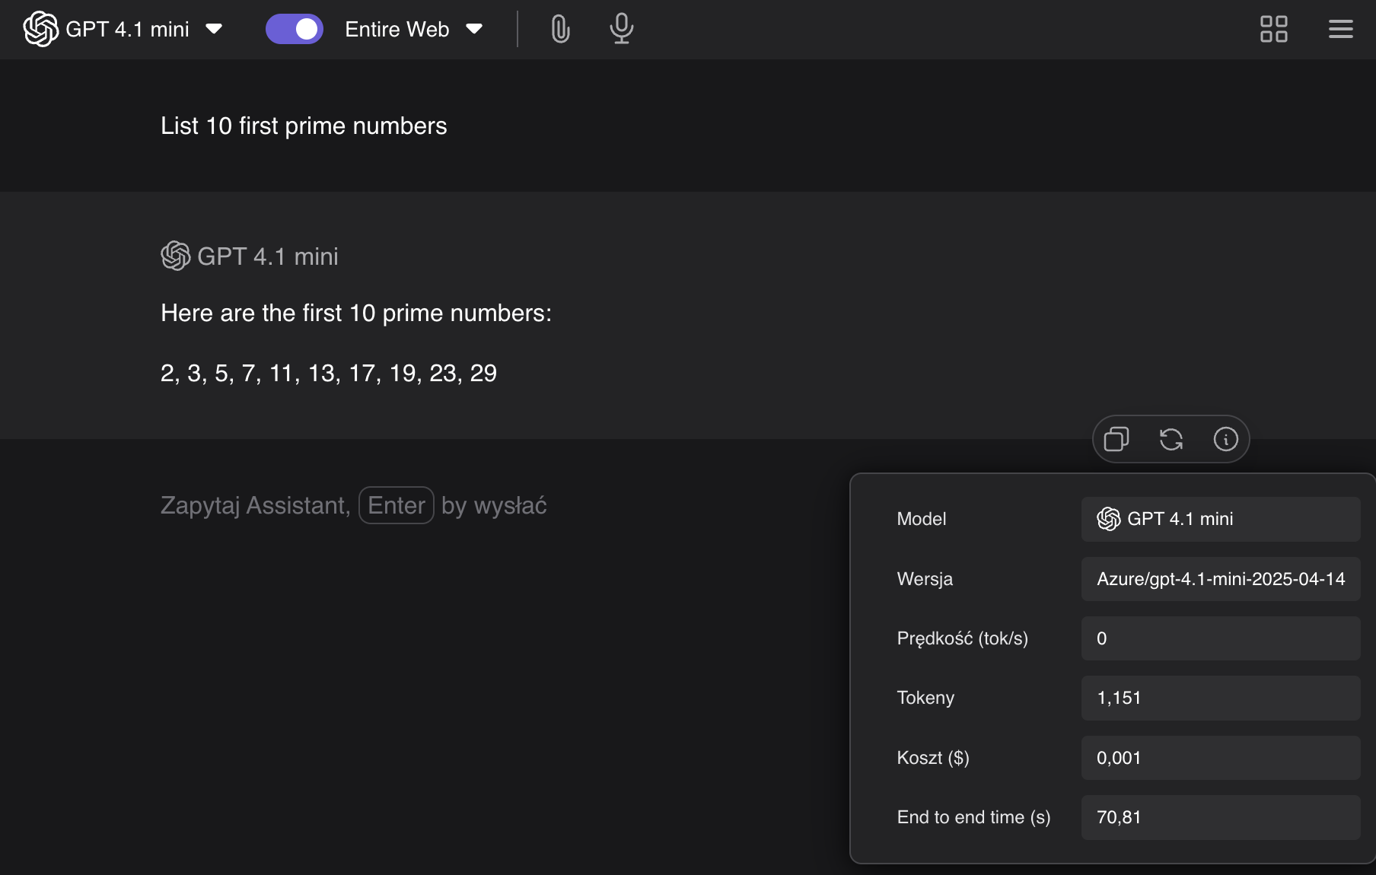Regenerate the response with the refresh icon
Screen dimensions: 1376x875
[x=1171, y=439]
